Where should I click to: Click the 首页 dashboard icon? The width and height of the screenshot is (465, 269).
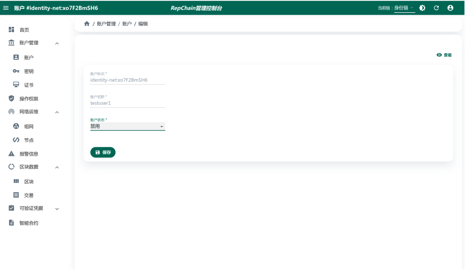(x=11, y=30)
